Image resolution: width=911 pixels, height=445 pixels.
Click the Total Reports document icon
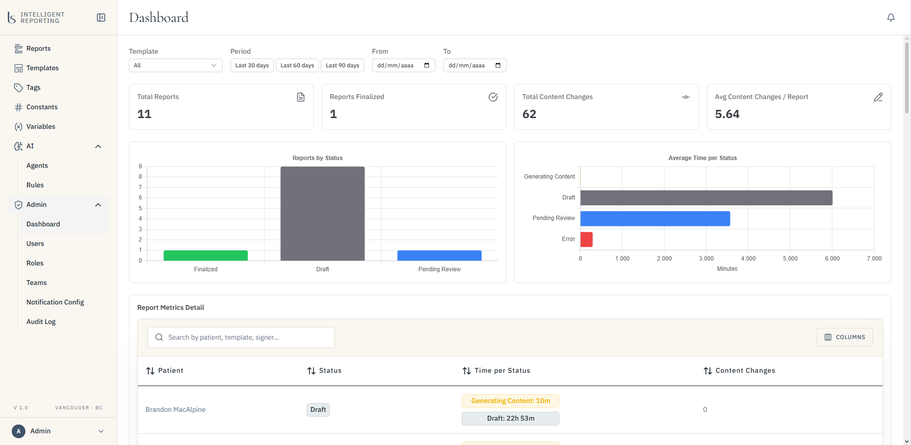(301, 97)
